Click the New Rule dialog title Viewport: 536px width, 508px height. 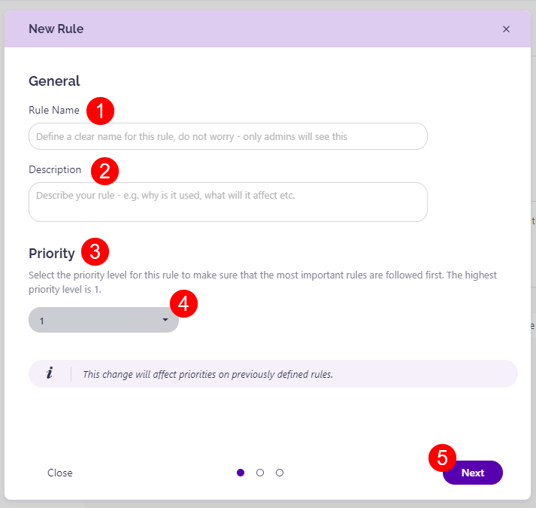[x=56, y=29]
